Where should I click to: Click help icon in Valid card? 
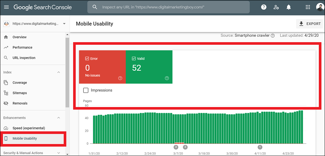click(167, 78)
